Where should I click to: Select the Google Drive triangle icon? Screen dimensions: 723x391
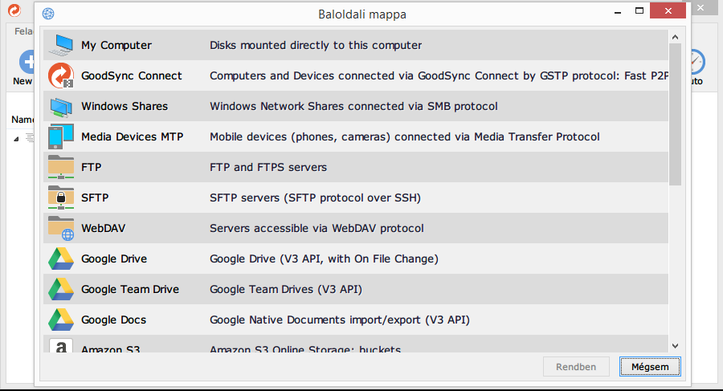(x=61, y=259)
